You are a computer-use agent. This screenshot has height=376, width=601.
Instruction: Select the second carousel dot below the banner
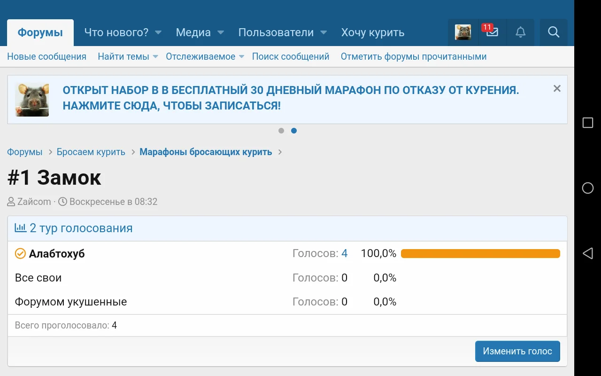(x=294, y=131)
